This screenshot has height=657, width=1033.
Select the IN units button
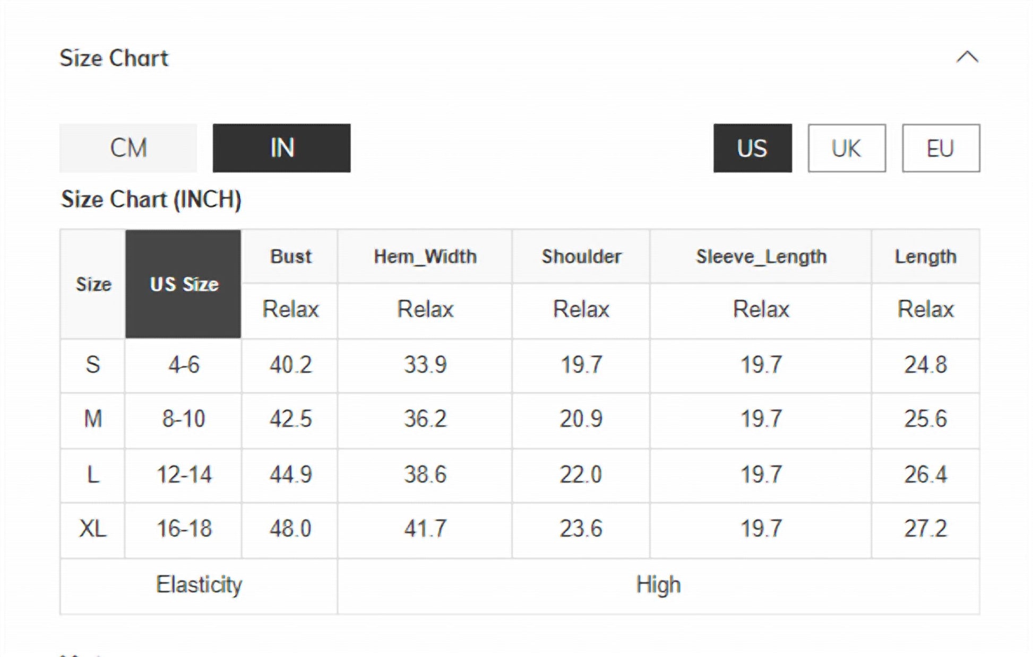pos(281,148)
